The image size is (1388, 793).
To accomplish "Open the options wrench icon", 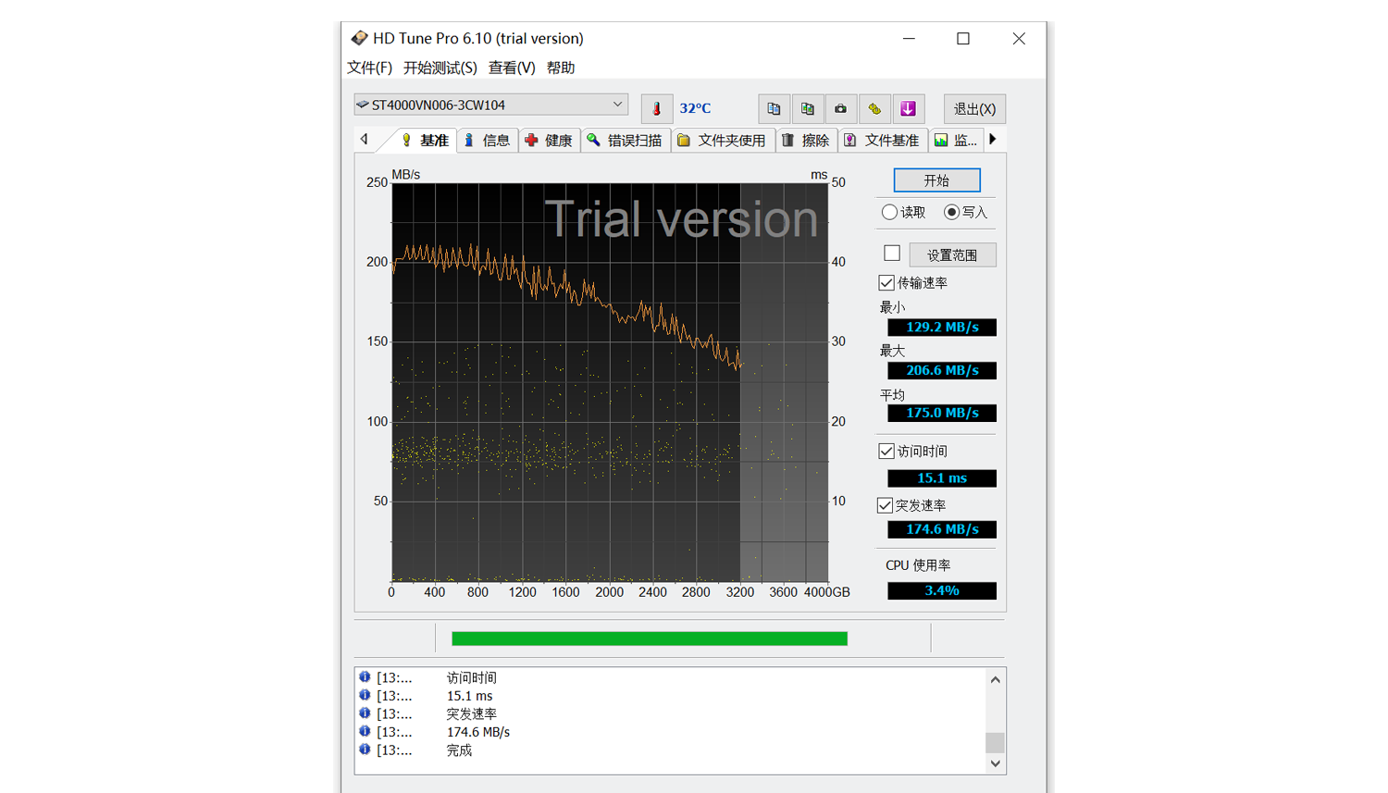I will [874, 108].
